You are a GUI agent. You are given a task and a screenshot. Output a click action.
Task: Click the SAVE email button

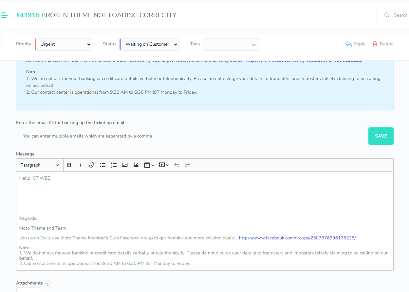pyautogui.click(x=381, y=136)
